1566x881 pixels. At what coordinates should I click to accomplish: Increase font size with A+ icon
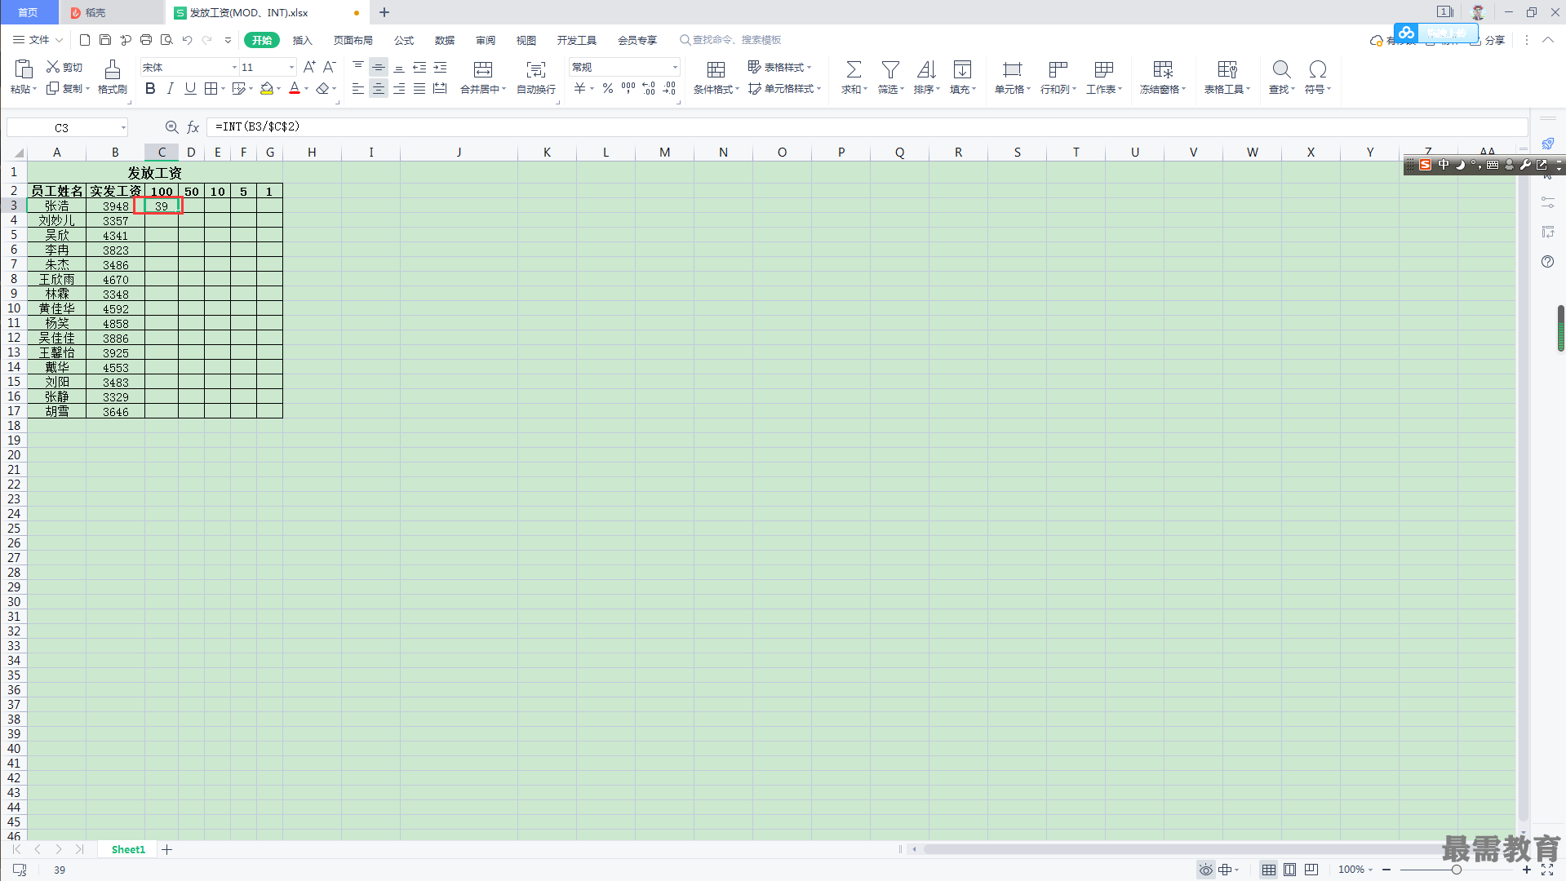309,67
